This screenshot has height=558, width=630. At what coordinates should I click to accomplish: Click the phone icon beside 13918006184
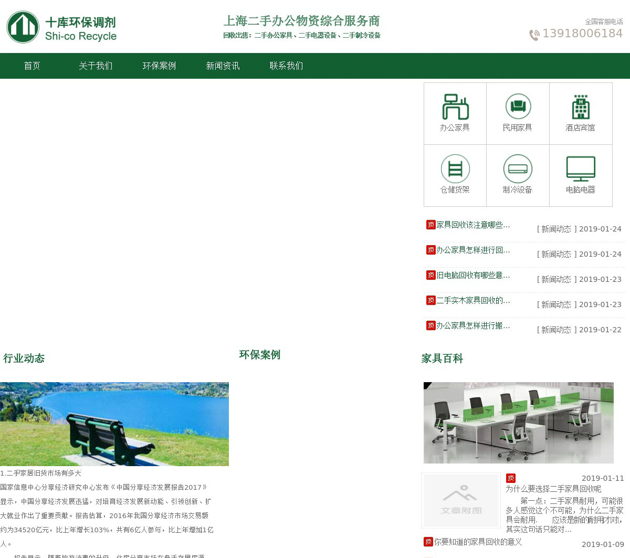pos(534,35)
